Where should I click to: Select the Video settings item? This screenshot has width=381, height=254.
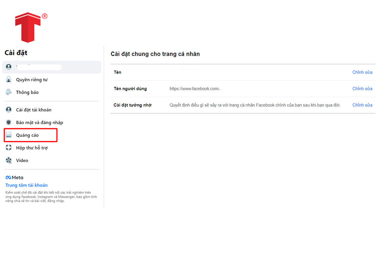tap(22, 160)
